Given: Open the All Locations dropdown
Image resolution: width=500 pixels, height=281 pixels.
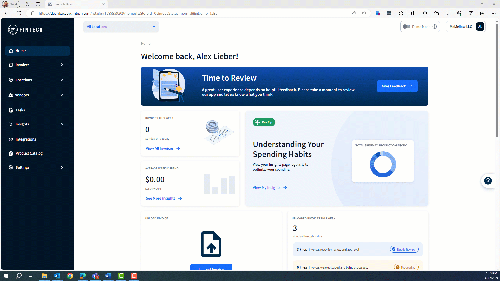Looking at the screenshot, I should point(121,27).
